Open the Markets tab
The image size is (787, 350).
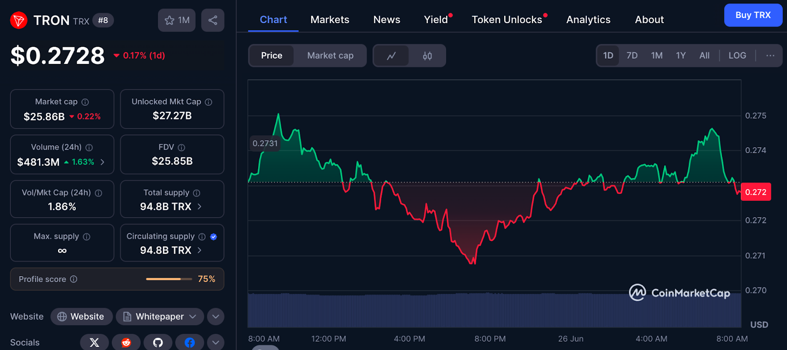330,20
